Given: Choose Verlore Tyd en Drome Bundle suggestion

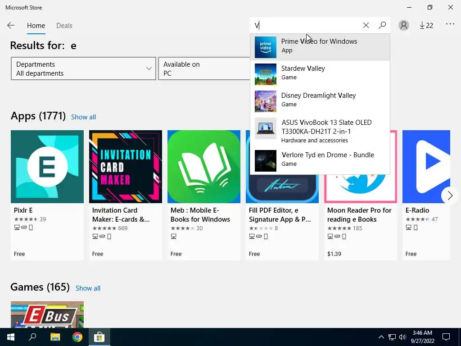Looking at the screenshot, I should coord(320,160).
